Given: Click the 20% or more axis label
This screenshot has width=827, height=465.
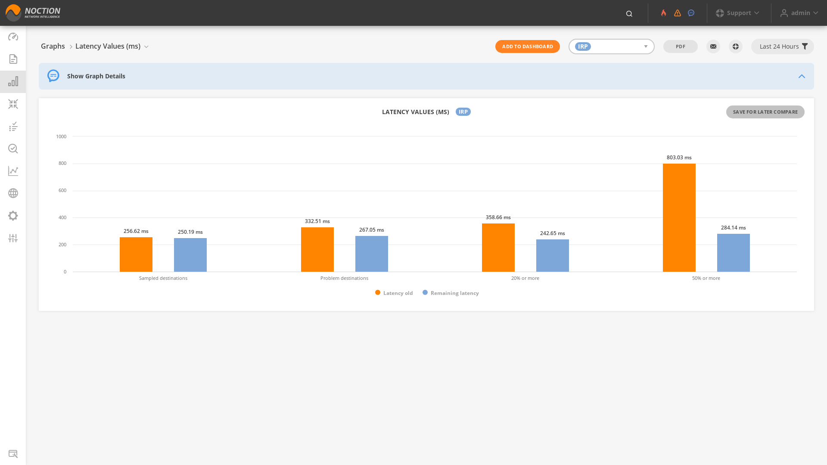Looking at the screenshot, I should click(x=525, y=278).
